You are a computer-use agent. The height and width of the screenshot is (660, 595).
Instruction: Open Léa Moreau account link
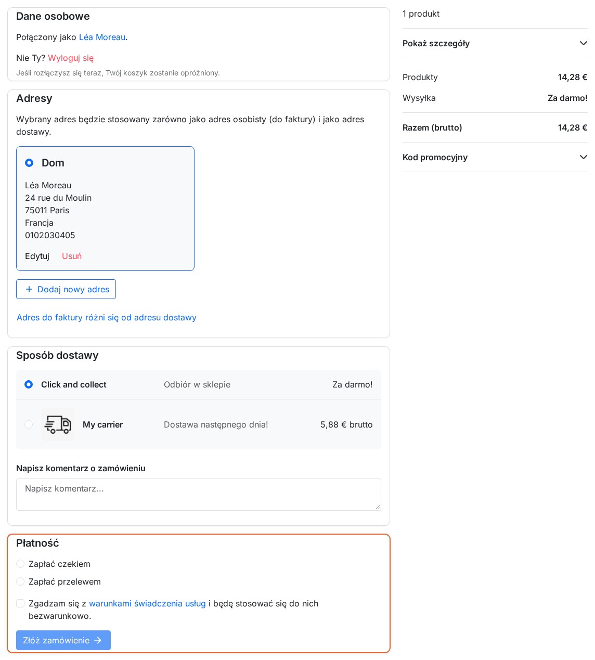point(102,37)
